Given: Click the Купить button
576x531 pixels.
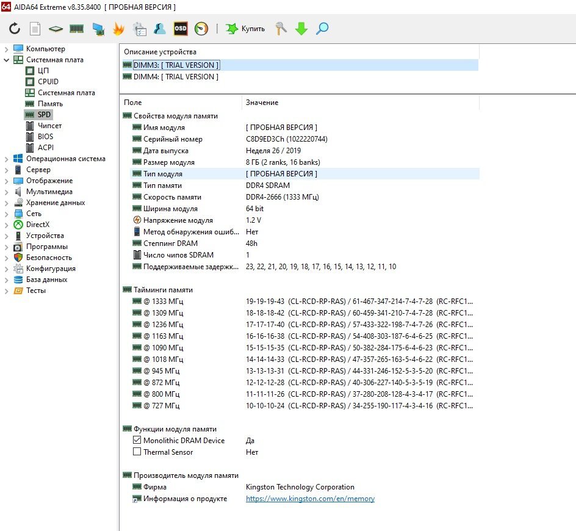Looking at the screenshot, I should [x=245, y=29].
